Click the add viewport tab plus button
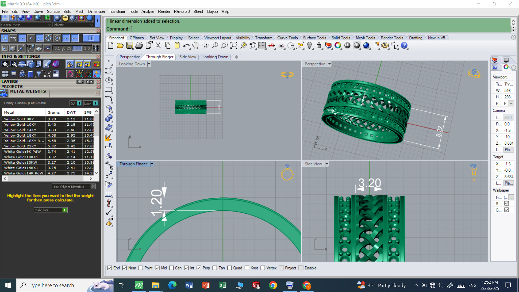The image size is (519, 292). click(x=237, y=57)
